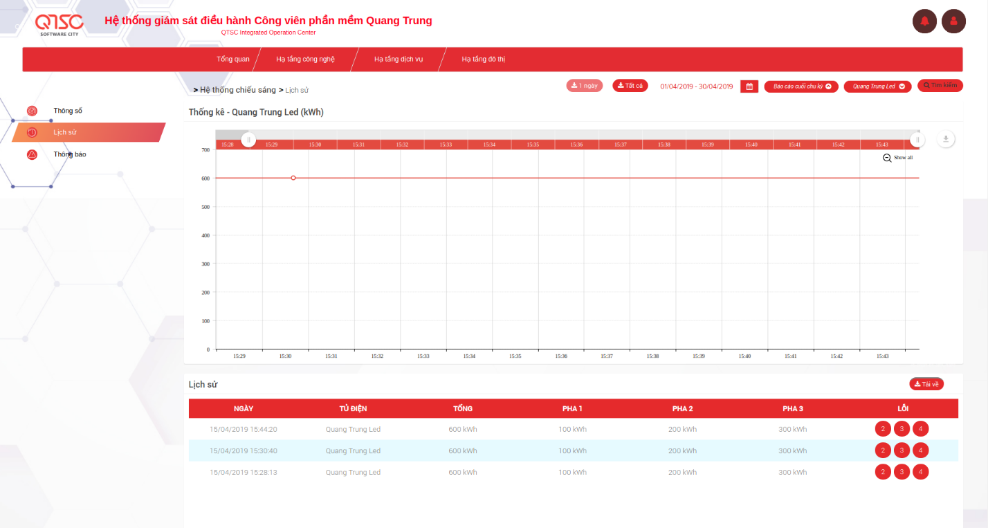Open the Quang Trung Led dropdown
The width and height of the screenshot is (988, 528).
pos(877,87)
